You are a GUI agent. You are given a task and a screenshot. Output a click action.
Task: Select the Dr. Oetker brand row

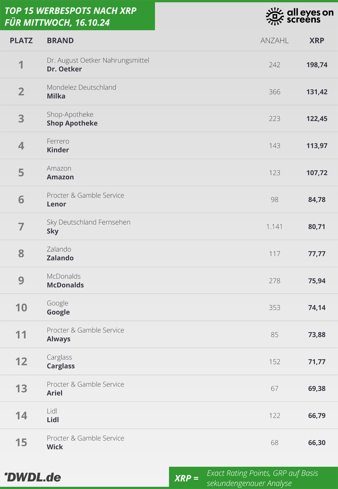coord(169,65)
